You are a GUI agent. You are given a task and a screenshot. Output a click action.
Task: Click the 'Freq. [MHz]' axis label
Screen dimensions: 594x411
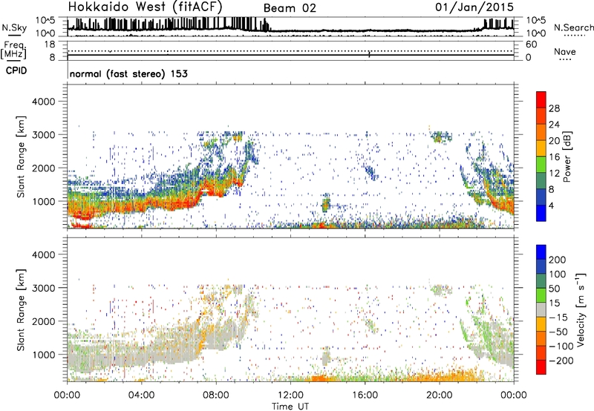point(13,50)
